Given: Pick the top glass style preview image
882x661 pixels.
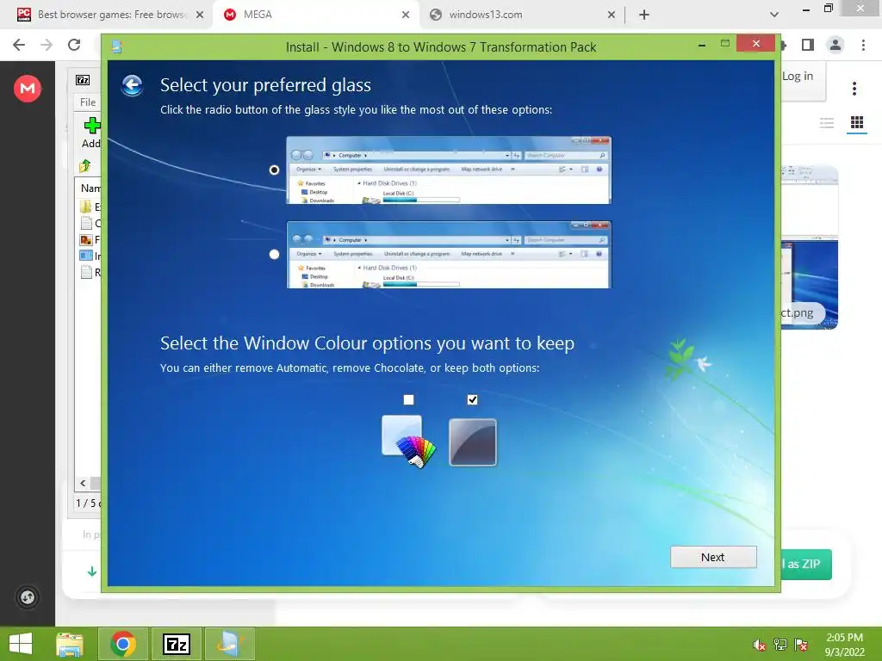Looking at the screenshot, I should pyautogui.click(x=448, y=170).
